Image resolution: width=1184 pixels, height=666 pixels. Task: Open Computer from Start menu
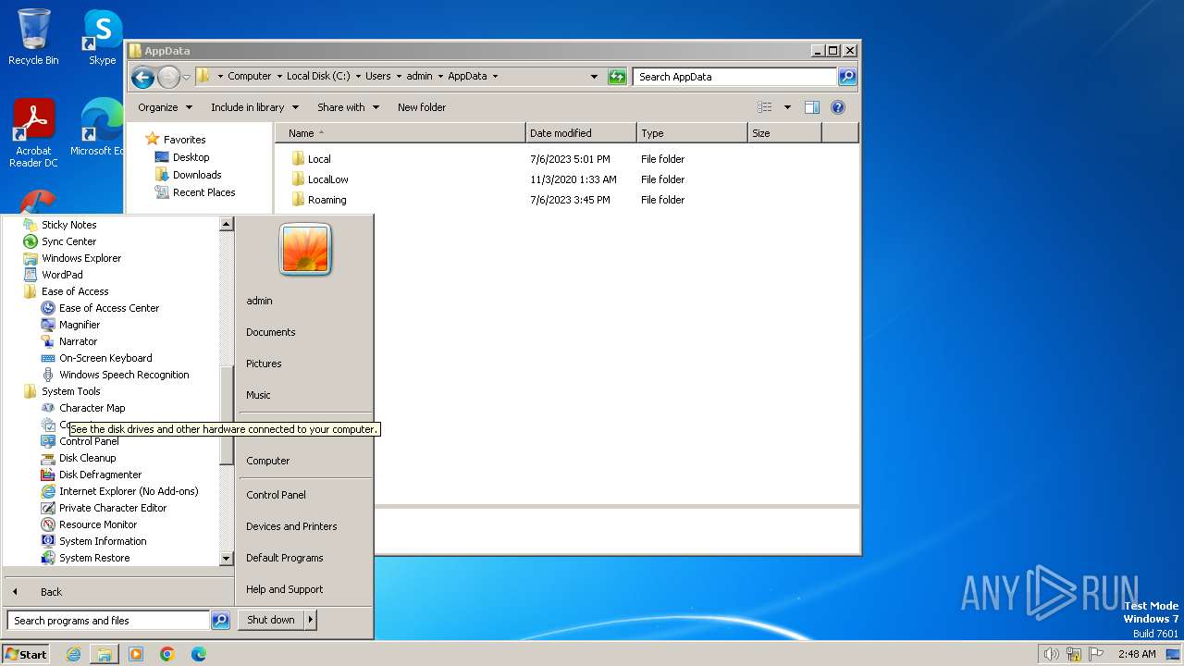click(268, 461)
